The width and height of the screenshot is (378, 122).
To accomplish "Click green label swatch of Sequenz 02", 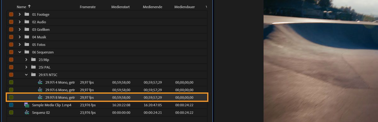I will point(11,112).
